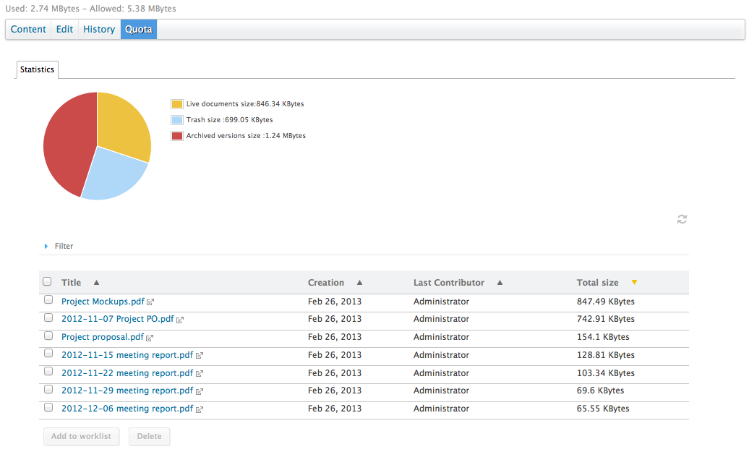The image size is (749, 452).
Task: Click external link icon for 2012-12-06 meeting report.pdf
Action: pos(200,409)
